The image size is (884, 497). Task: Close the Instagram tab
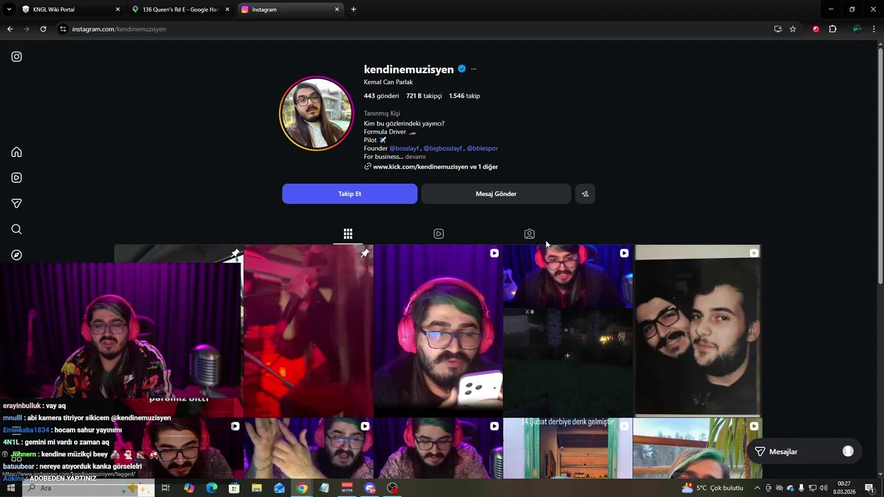pyautogui.click(x=337, y=10)
